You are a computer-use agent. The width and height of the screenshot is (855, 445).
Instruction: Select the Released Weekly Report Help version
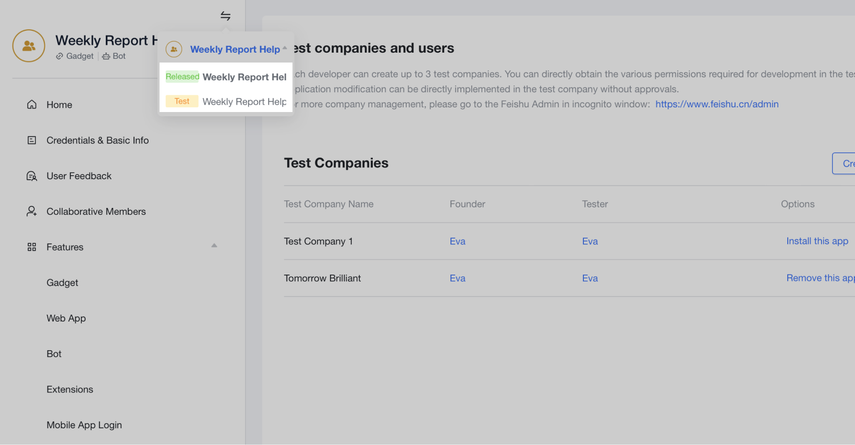click(226, 77)
